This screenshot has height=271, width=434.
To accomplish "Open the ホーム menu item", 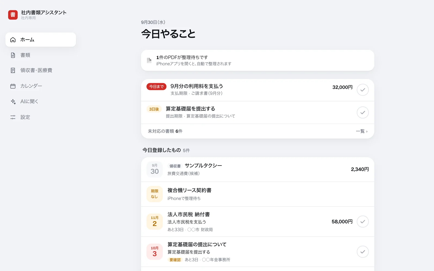I will pos(41,40).
